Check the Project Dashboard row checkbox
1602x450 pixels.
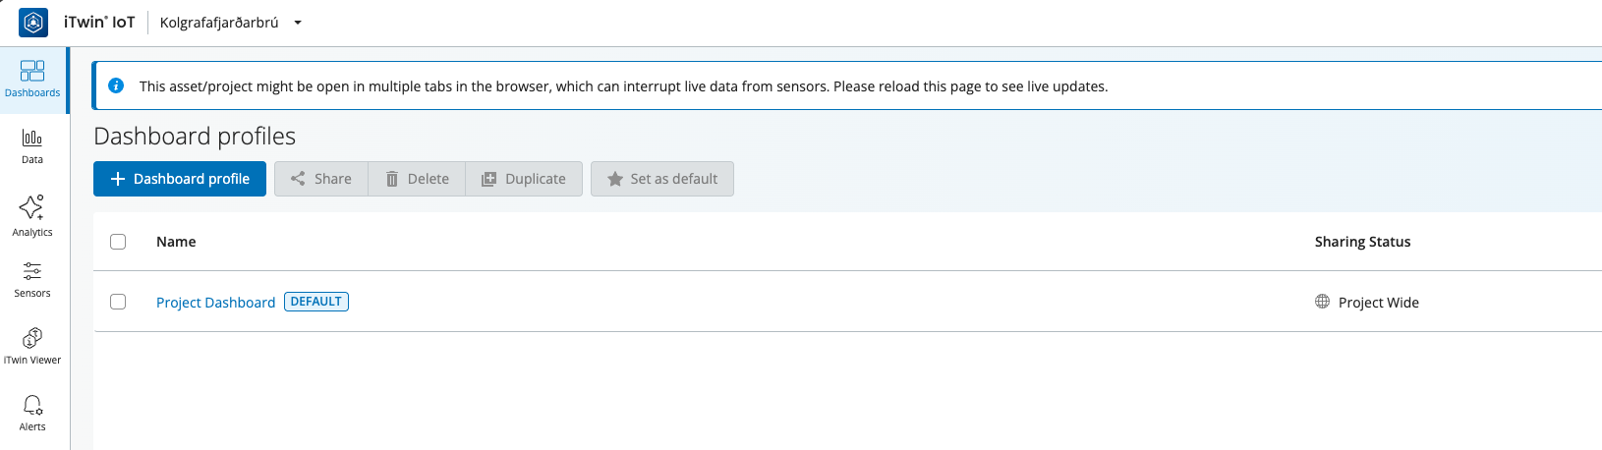click(118, 302)
